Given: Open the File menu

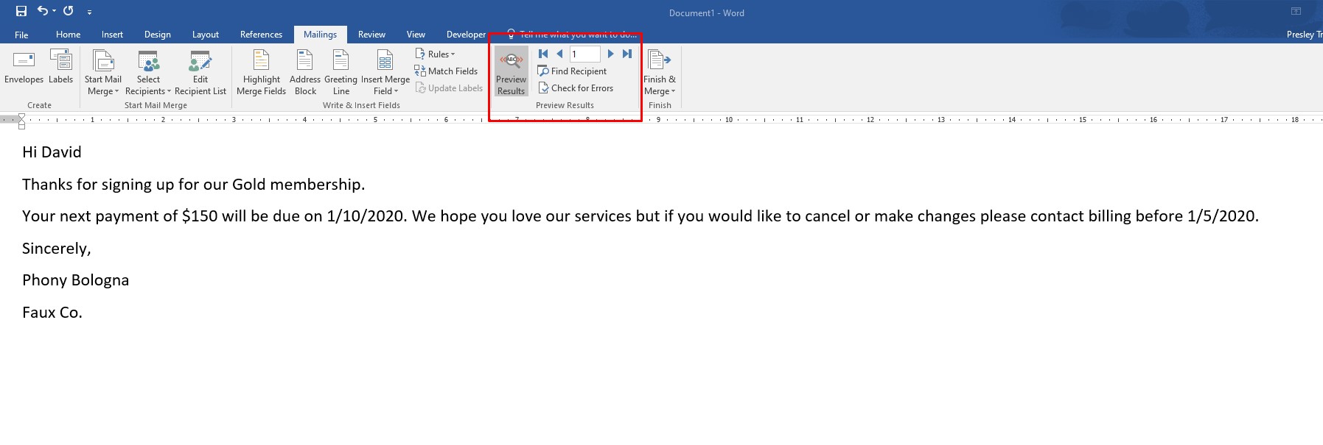Looking at the screenshot, I should point(21,35).
